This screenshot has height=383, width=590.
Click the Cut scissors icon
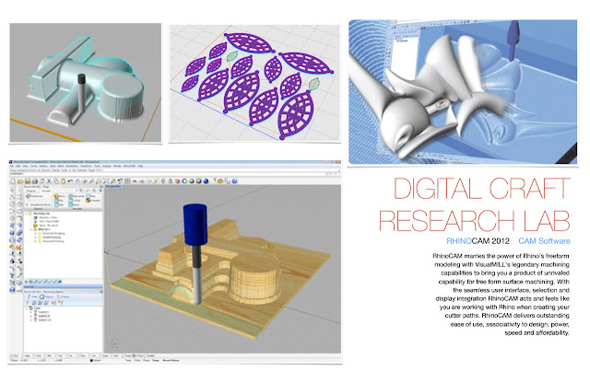click(x=49, y=180)
